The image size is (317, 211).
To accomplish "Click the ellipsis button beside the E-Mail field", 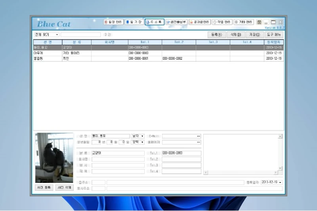I will point(199,136).
